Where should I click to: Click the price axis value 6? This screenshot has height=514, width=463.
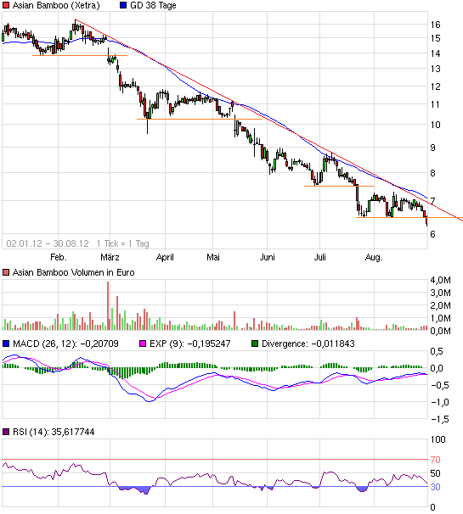[x=432, y=234]
